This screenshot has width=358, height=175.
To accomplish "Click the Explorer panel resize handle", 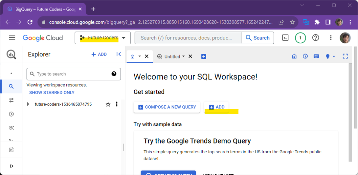I will coord(123,147).
